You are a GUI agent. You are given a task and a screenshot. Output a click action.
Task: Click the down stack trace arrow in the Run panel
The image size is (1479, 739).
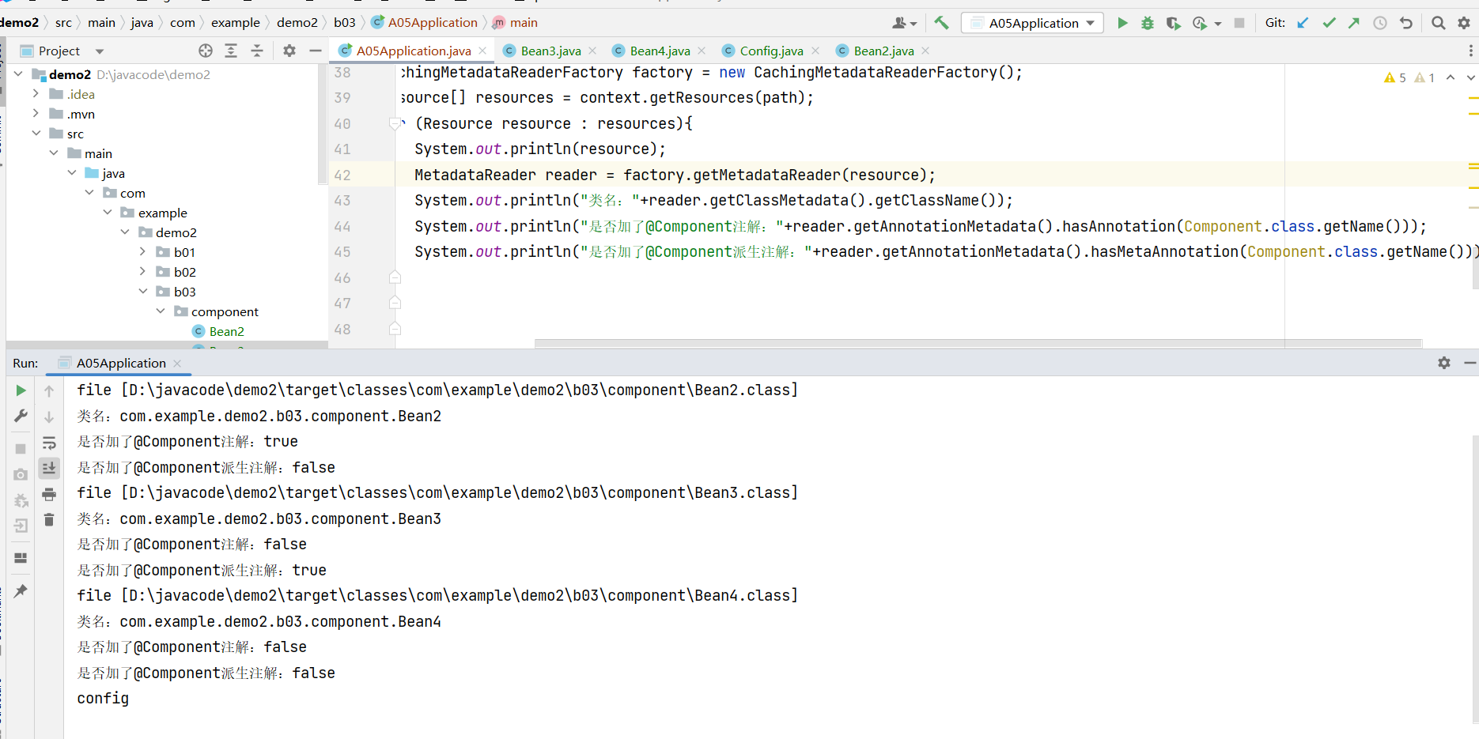[x=49, y=417]
